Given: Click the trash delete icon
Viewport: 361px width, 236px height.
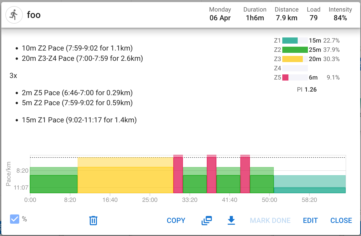Looking at the screenshot, I should [93, 220].
